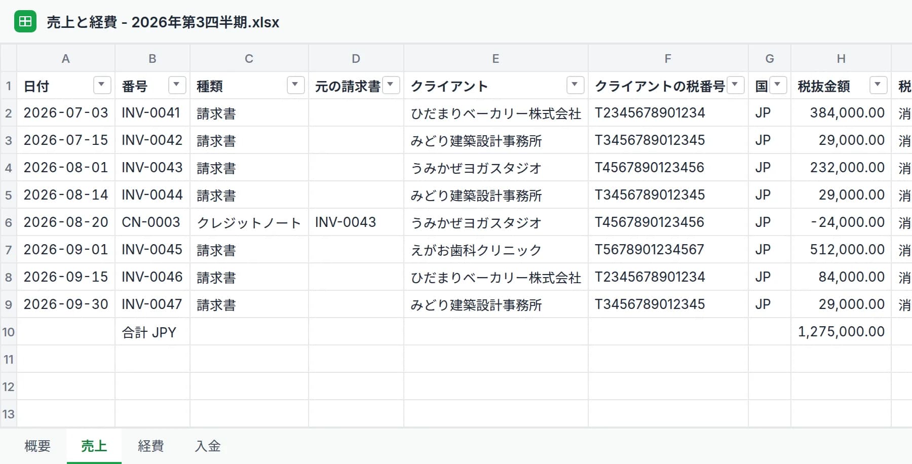The width and height of the screenshot is (912, 464).
Task: Switch to the 概要 sheet tab
Action: (x=37, y=446)
